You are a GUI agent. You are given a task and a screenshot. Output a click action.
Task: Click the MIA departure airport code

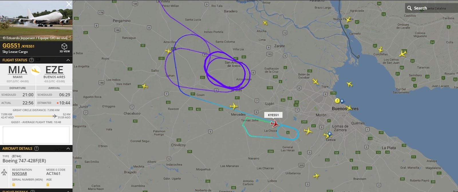point(17,70)
